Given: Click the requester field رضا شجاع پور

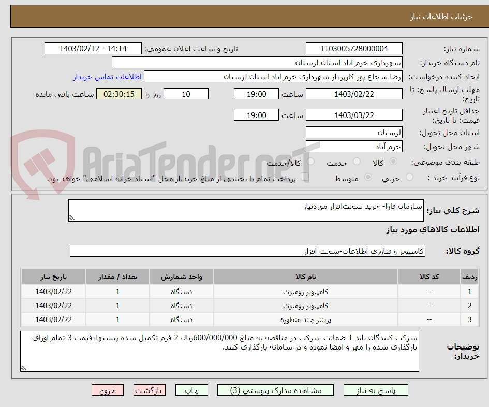Looking at the screenshot, I should pyautogui.click(x=273, y=77).
